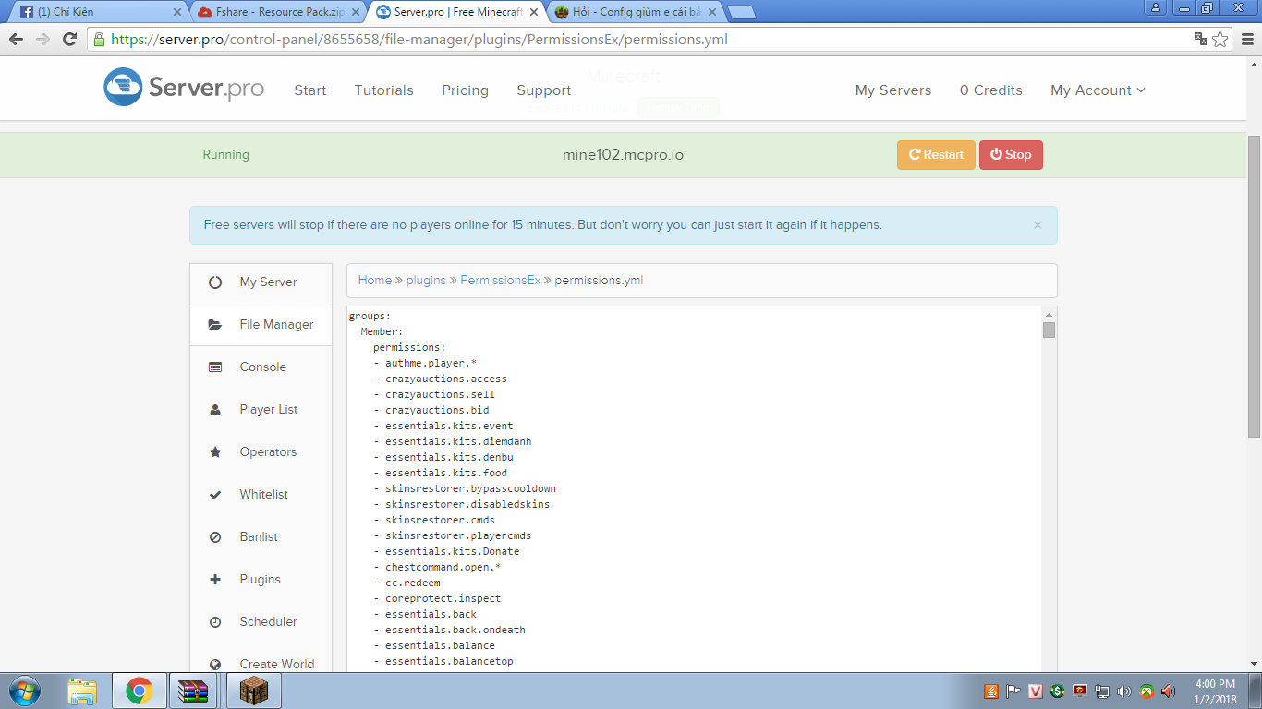The image size is (1262, 709).
Task: Navigate to the plugins breadcrumb folder
Action: click(x=426, y=281)
